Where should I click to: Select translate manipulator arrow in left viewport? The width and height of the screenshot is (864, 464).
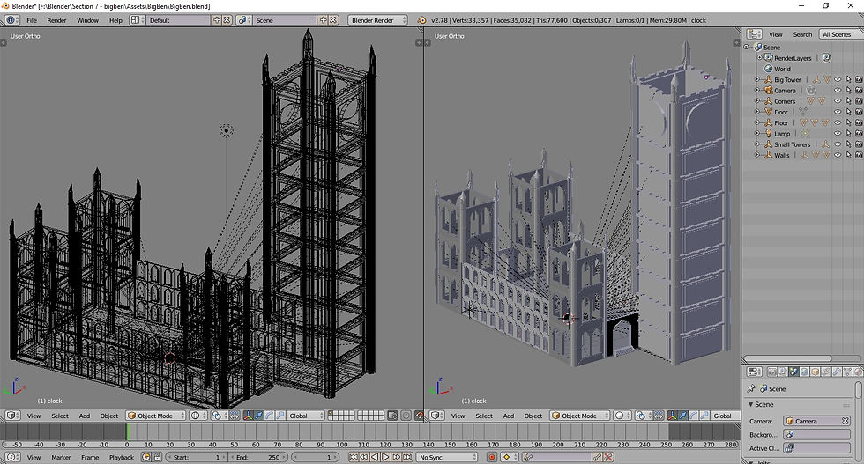(x=258, y=416)
